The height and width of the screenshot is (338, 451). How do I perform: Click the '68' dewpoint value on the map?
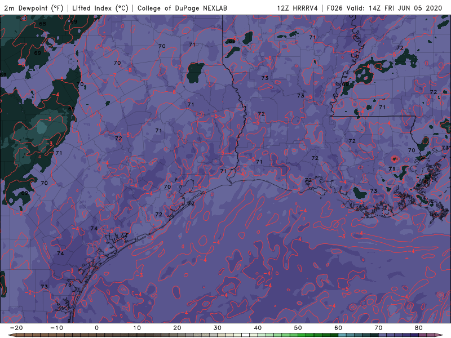click(42, 24)
